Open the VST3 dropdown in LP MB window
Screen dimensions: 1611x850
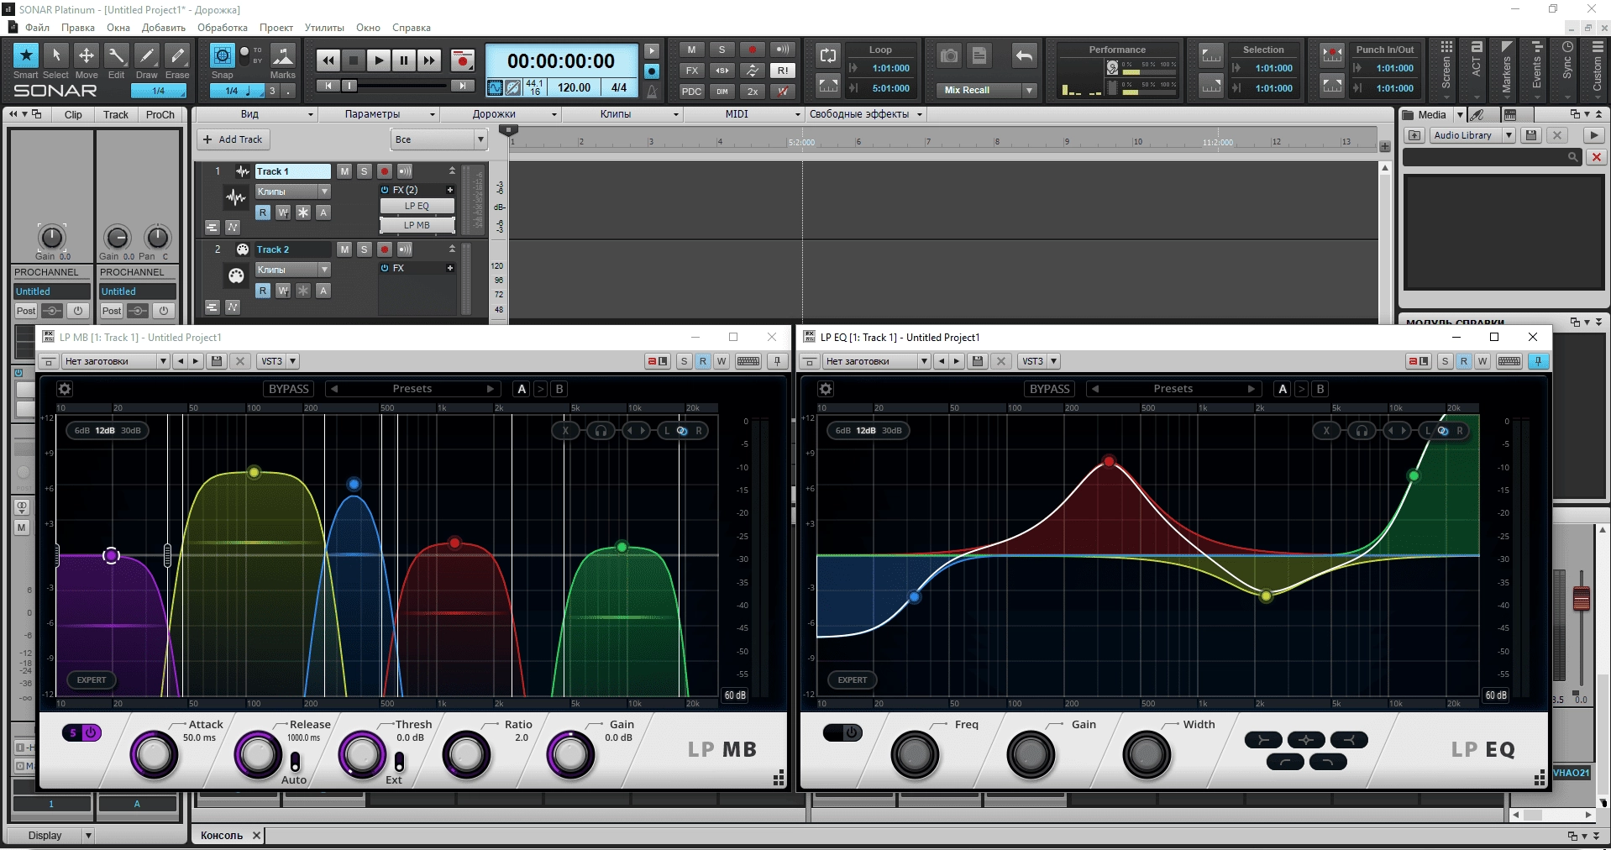[277, 361]
